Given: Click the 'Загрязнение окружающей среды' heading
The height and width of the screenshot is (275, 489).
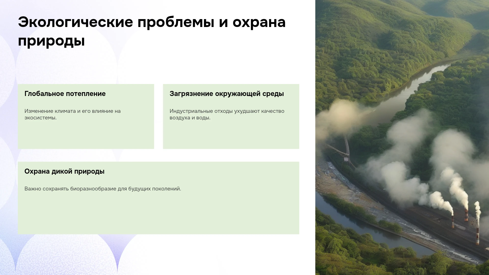Looking at the screenshot, I should 227,94.
